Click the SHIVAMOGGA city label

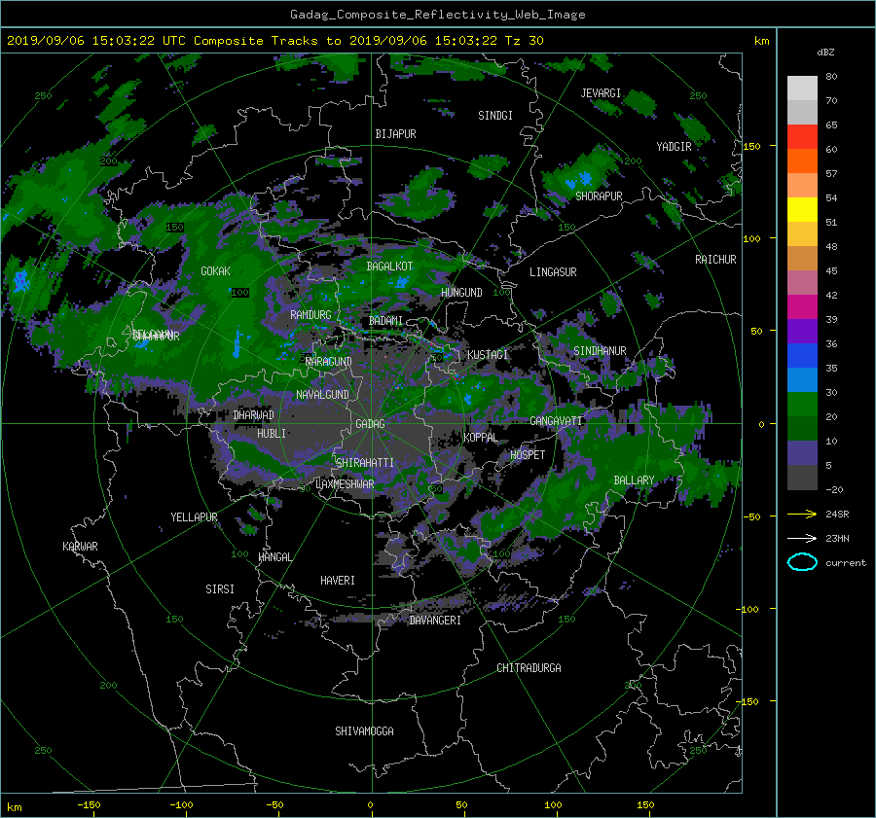364,730
